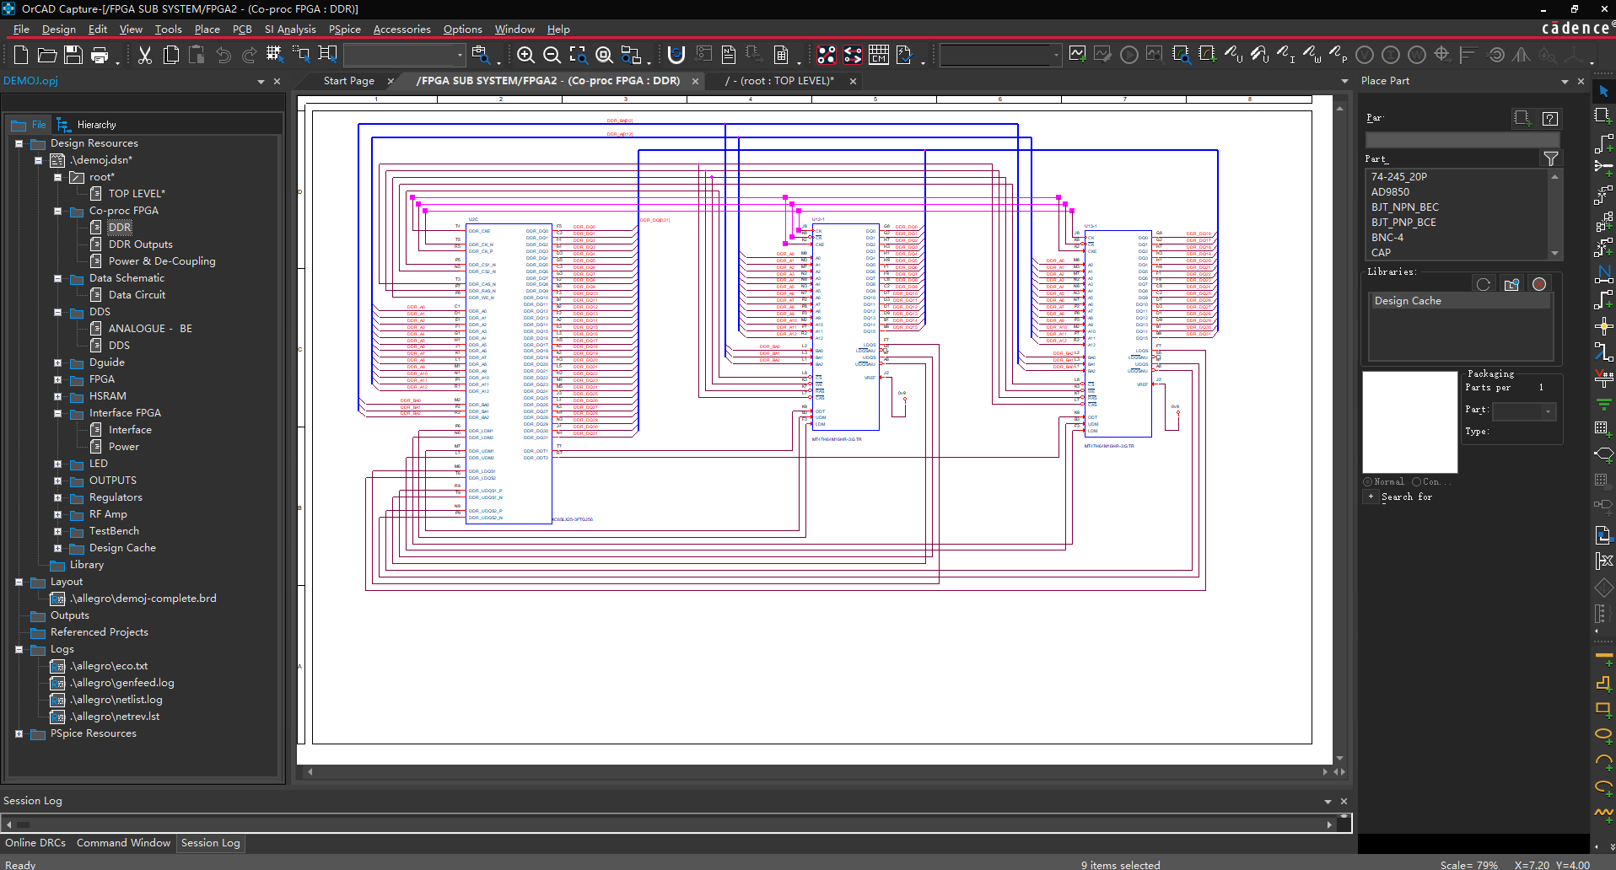
Task: Click the Undo arrow icon
Action: (224, 56)
